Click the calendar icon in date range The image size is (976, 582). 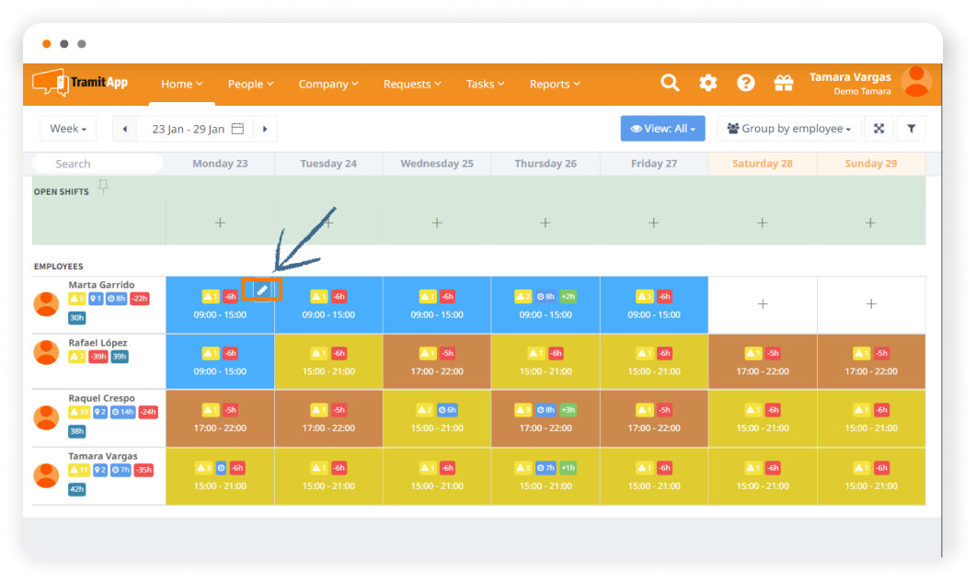pyautogui.click(x=238, y=129)
